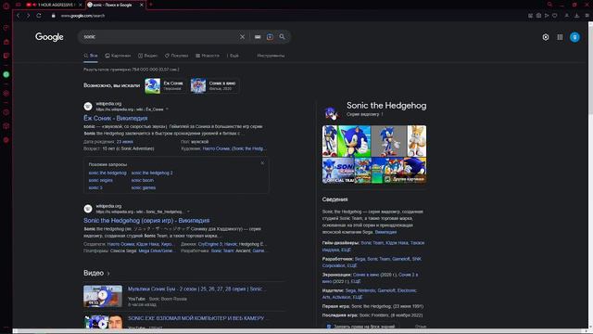Select the sonic Google search tab
Image resolution: width=593 pixels, height=334 pixels.
115,5
